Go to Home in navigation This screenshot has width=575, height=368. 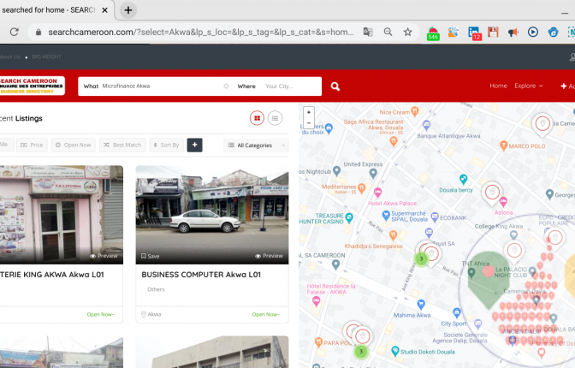[498, 86]
